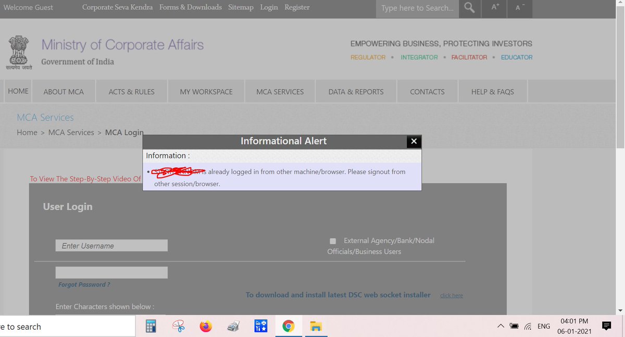Switch to Google Chrome in taskbar
625x337 pixels.
pos(288,327)
